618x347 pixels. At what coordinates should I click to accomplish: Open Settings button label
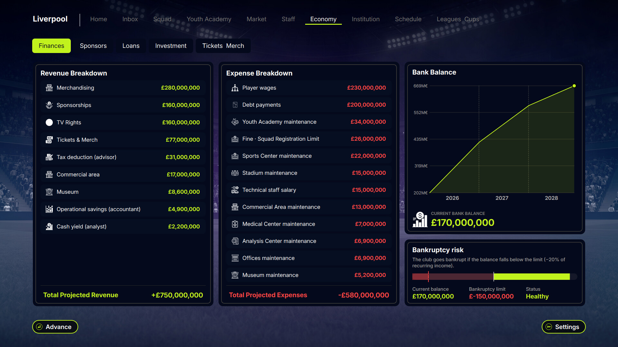coord(567,327)
